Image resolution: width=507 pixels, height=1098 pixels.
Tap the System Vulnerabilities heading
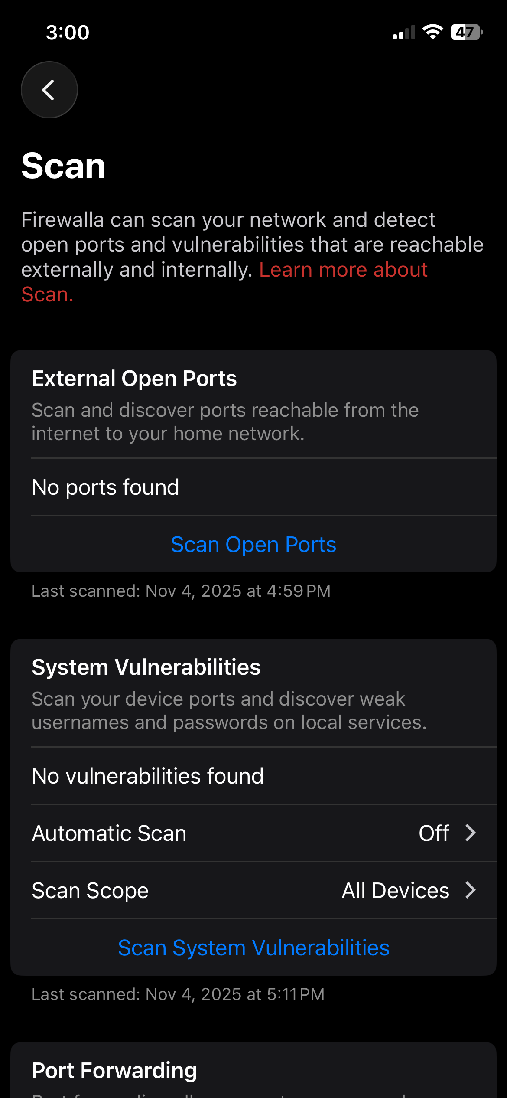point(146,667)
